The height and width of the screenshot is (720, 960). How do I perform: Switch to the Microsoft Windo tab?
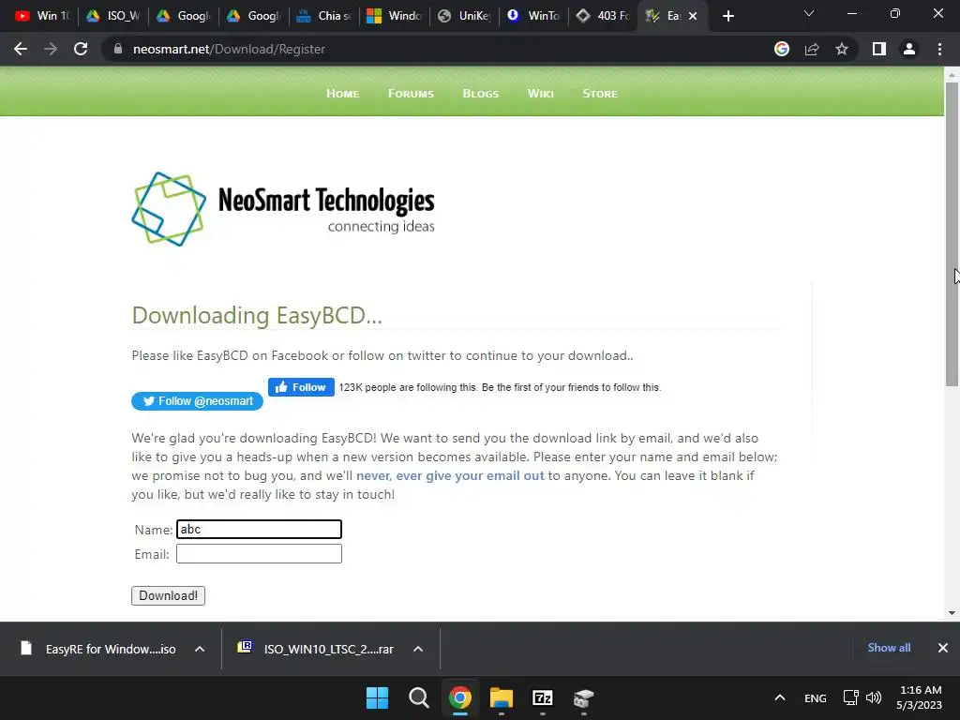(x=395, y=16)
